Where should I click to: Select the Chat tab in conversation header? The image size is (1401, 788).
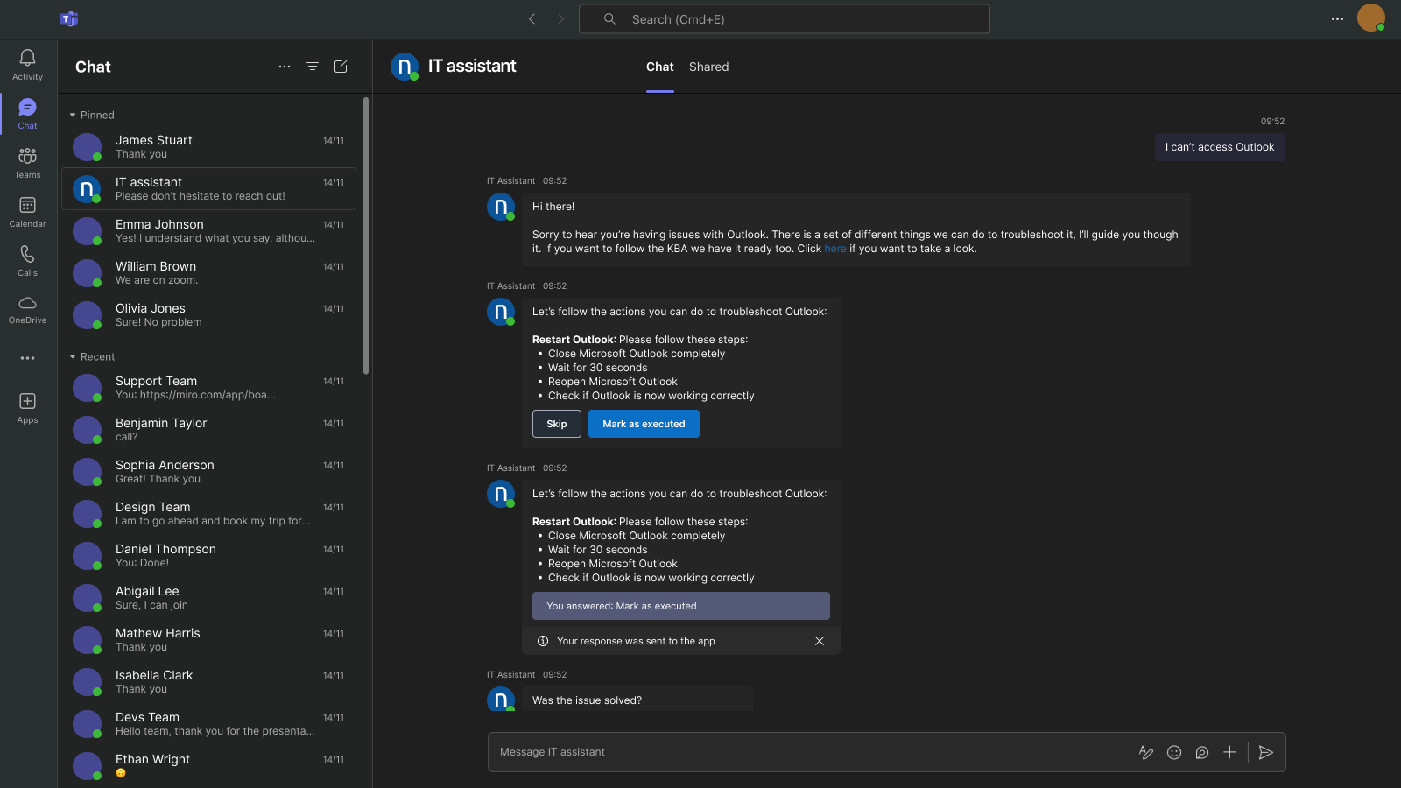pos(659,67)
